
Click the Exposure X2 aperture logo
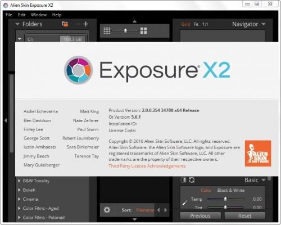[x=79, y=70]
